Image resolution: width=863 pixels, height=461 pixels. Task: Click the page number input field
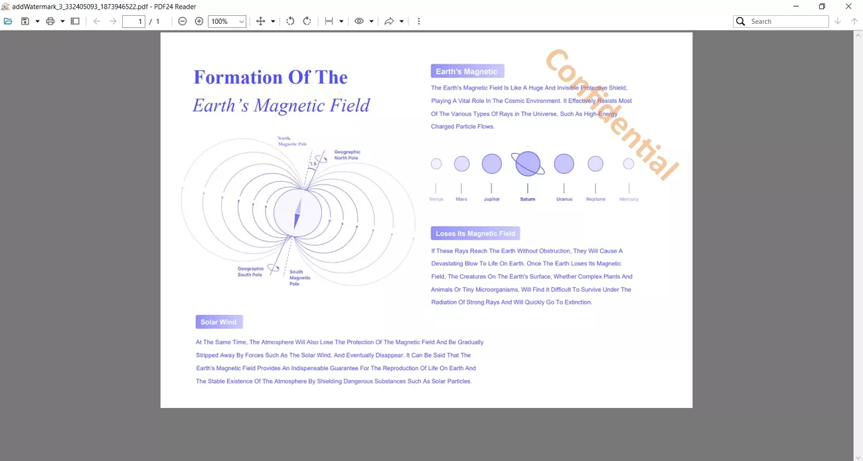click(x=133, y=21)
